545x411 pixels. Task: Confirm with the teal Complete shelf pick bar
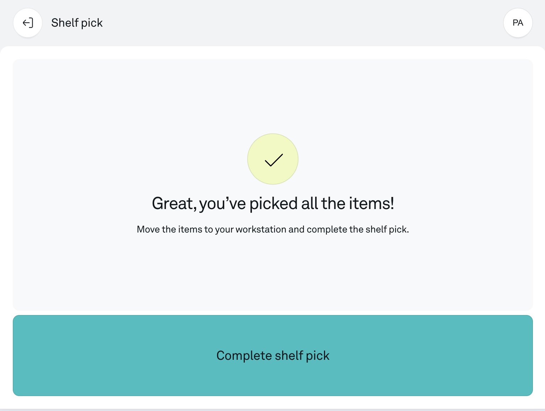pyautogui.click(x=273, y=356)
